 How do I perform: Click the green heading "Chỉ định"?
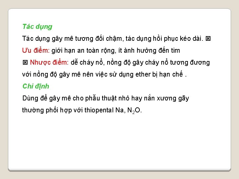coord(36,86)
